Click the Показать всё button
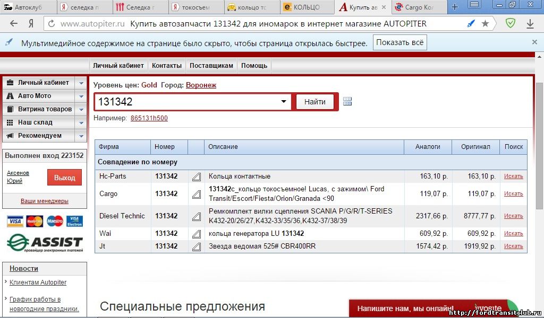The image size is (544, 318). click(399, 42)
